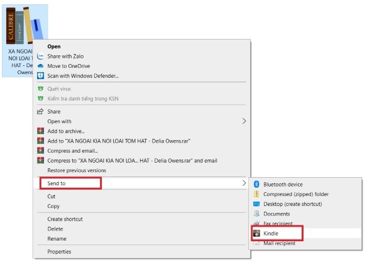Select Restore previous versions
This screenshot has width=377, height=277.
point(77,170)
